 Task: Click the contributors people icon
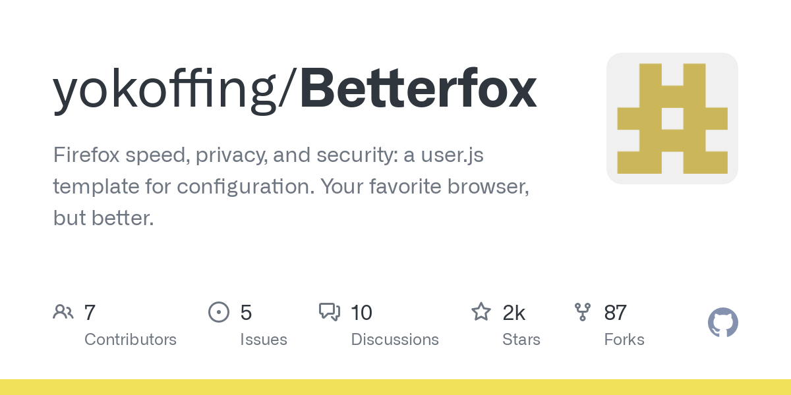tap(63, 312)
